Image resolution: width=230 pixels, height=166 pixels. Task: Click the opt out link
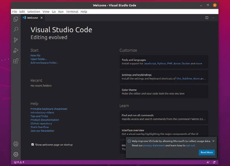click(190, 146)
